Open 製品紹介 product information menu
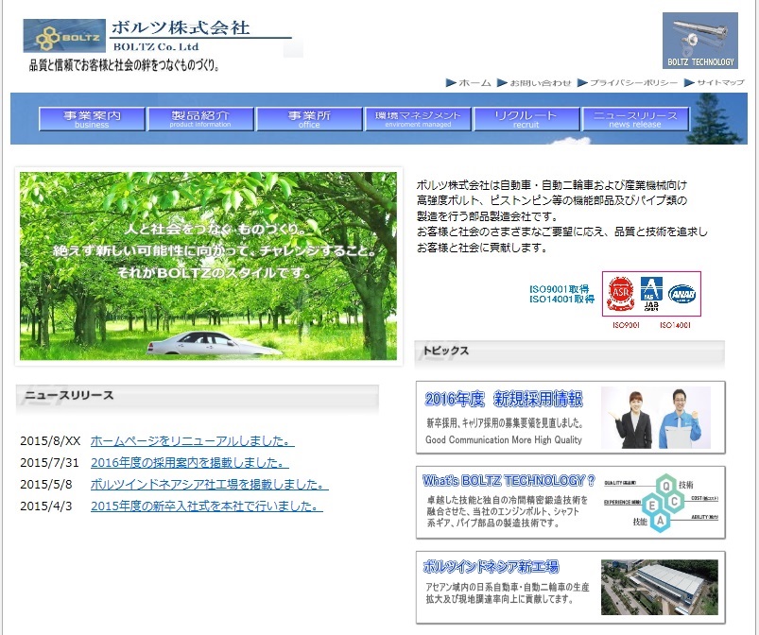This screenshot has width=759, height=635. click(x=200, y=119)
